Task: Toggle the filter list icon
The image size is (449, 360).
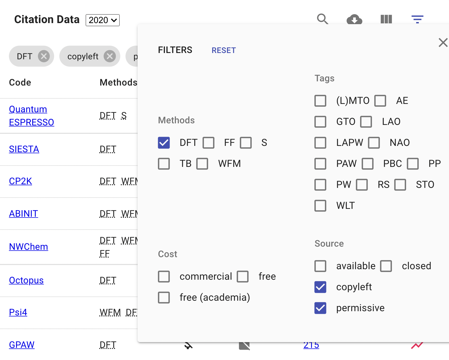Action: (417, 19)
